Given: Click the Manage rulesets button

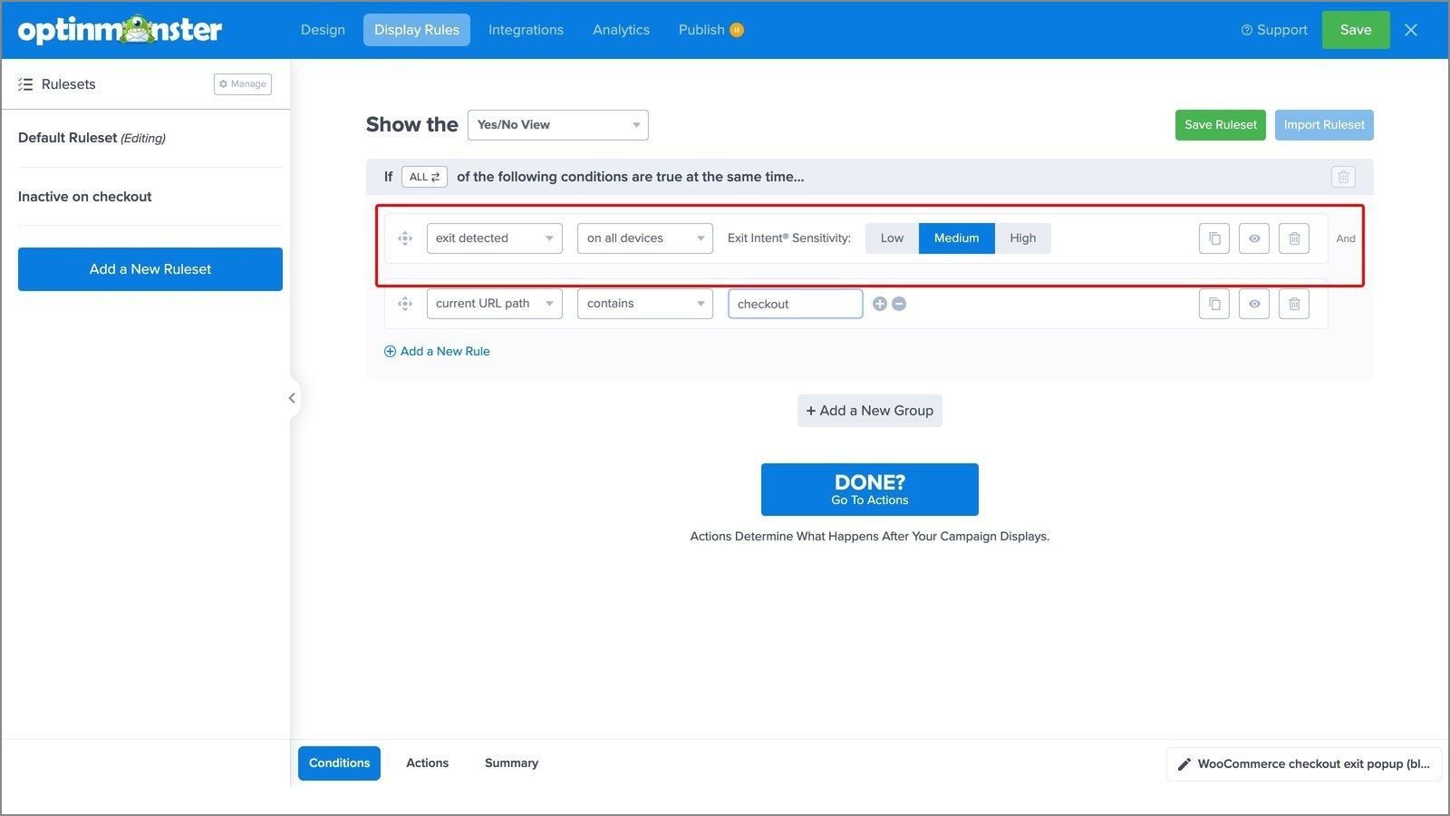Looking at the screenshot, I should pyautogui.click(x=243, y=84).
